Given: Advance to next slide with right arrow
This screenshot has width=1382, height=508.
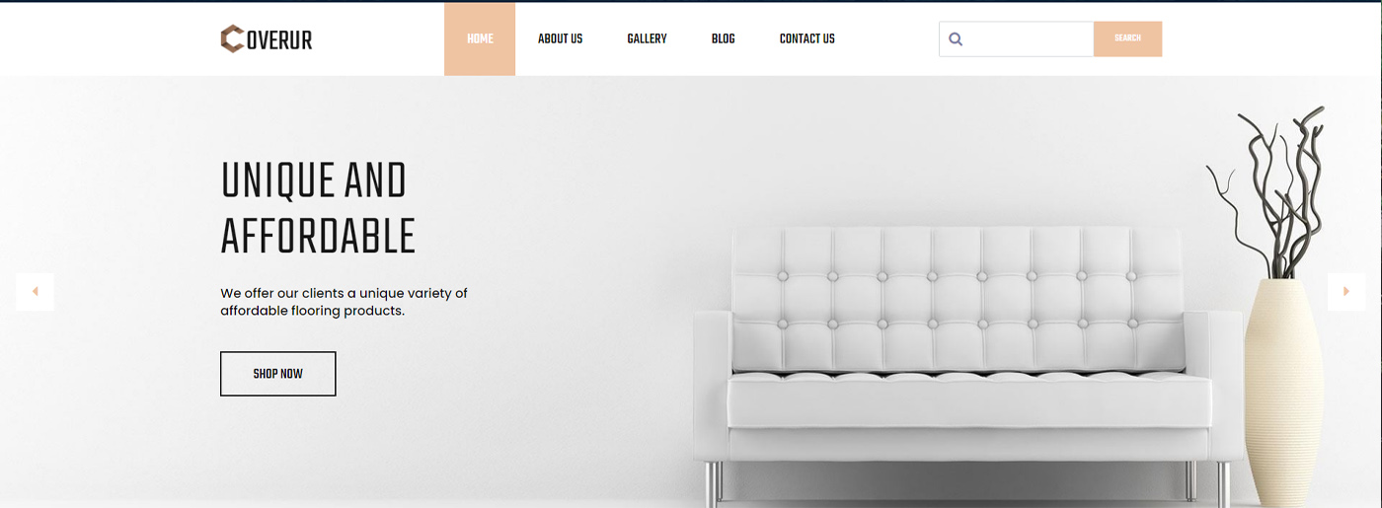Looking at the screenshot, I should tap(1346, 292).
